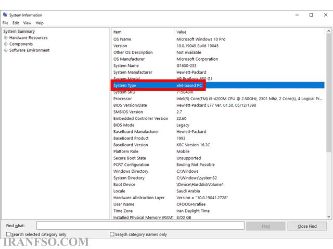The width and height of the screenshot is (333, 249).
Task: Select the Hardware Abstraction Layer row
Action: point(218,198)
